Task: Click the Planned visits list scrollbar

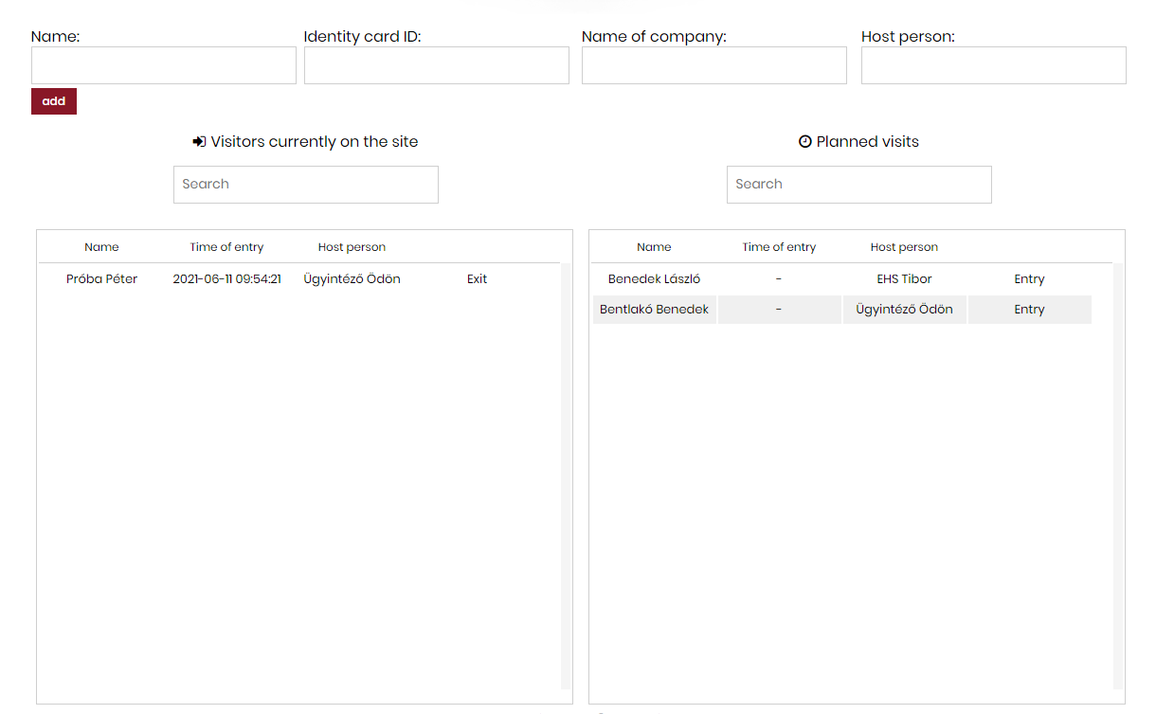Action: [x=1118, y=473]
